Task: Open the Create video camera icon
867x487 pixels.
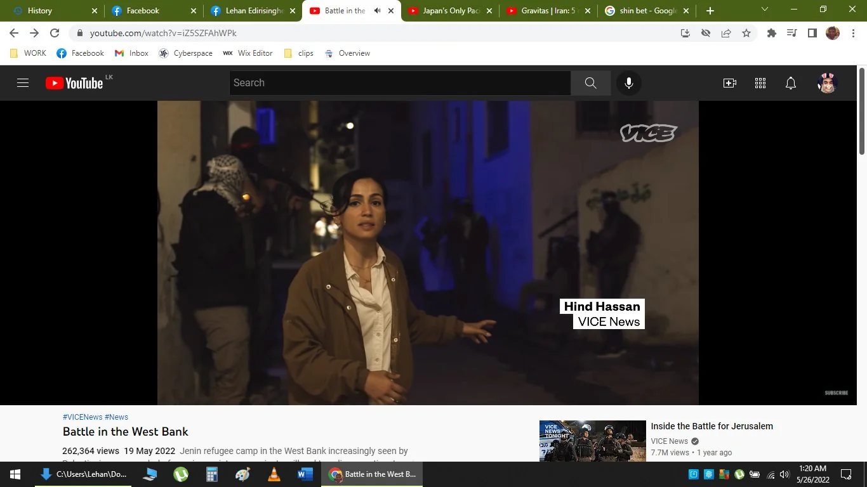Action: point(730,83)
